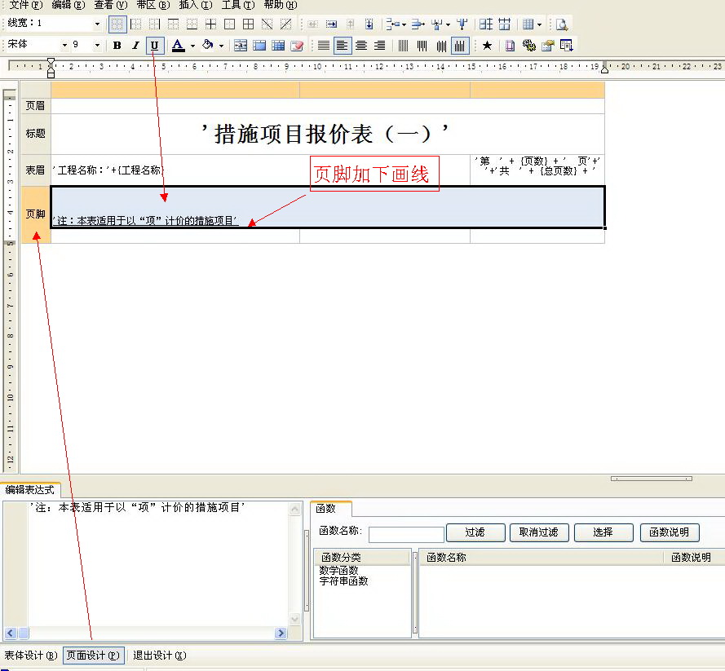Open the gears settings icon
The image size is (725, 671).
pos(529,46)
